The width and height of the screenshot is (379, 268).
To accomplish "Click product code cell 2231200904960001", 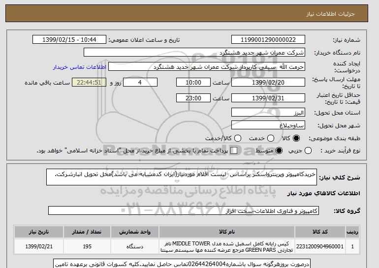I will [320, 246].
